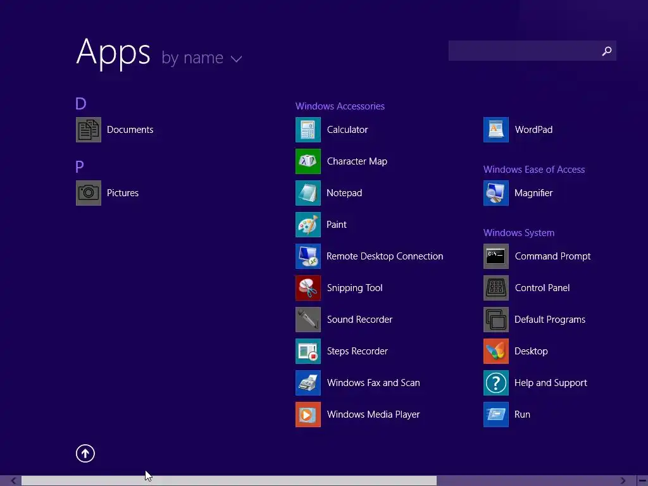Click the 'Steps Recorder' text label

tap(357, 351)
